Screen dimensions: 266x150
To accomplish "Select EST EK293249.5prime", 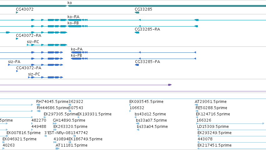I will (x=215, y=133).
